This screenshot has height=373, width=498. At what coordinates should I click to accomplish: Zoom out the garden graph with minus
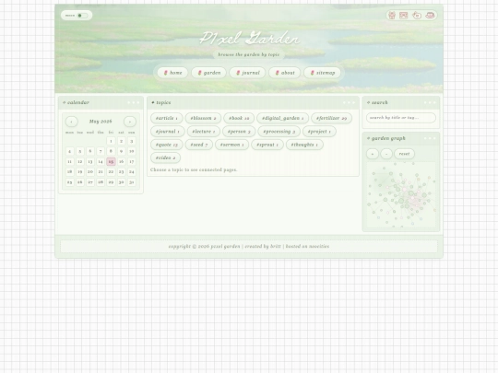click(386, 154)
